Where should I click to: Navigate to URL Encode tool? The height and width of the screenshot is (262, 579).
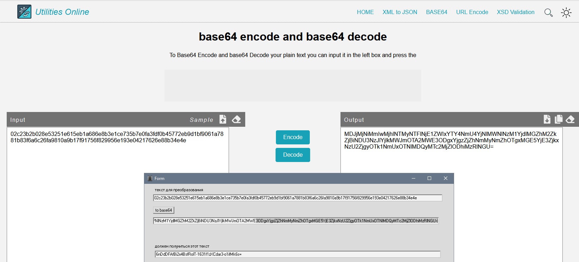pos(472,12)
